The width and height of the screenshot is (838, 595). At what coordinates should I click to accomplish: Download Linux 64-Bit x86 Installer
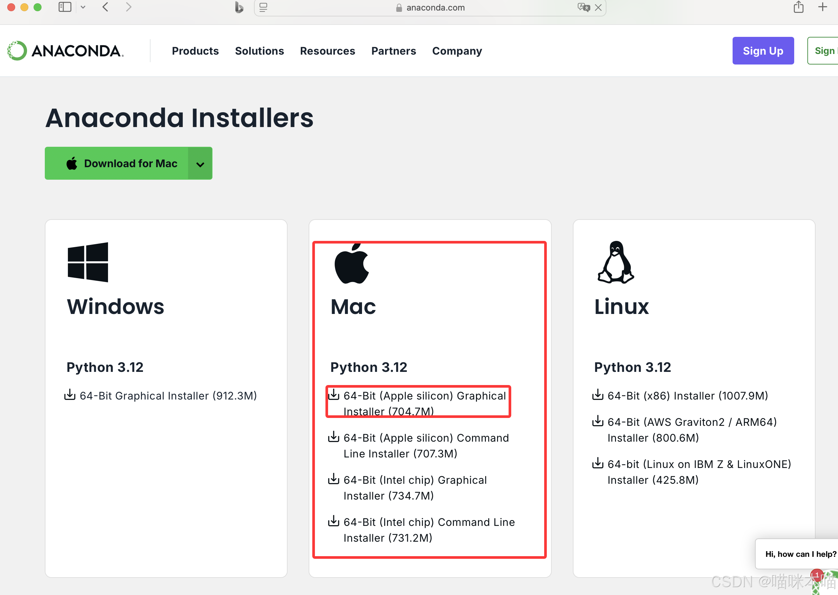(687, 396)
